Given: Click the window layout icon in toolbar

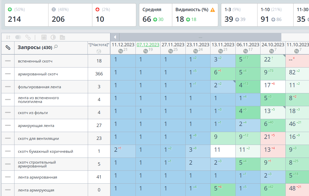Looking at the screenshot, I should [44, 37].
